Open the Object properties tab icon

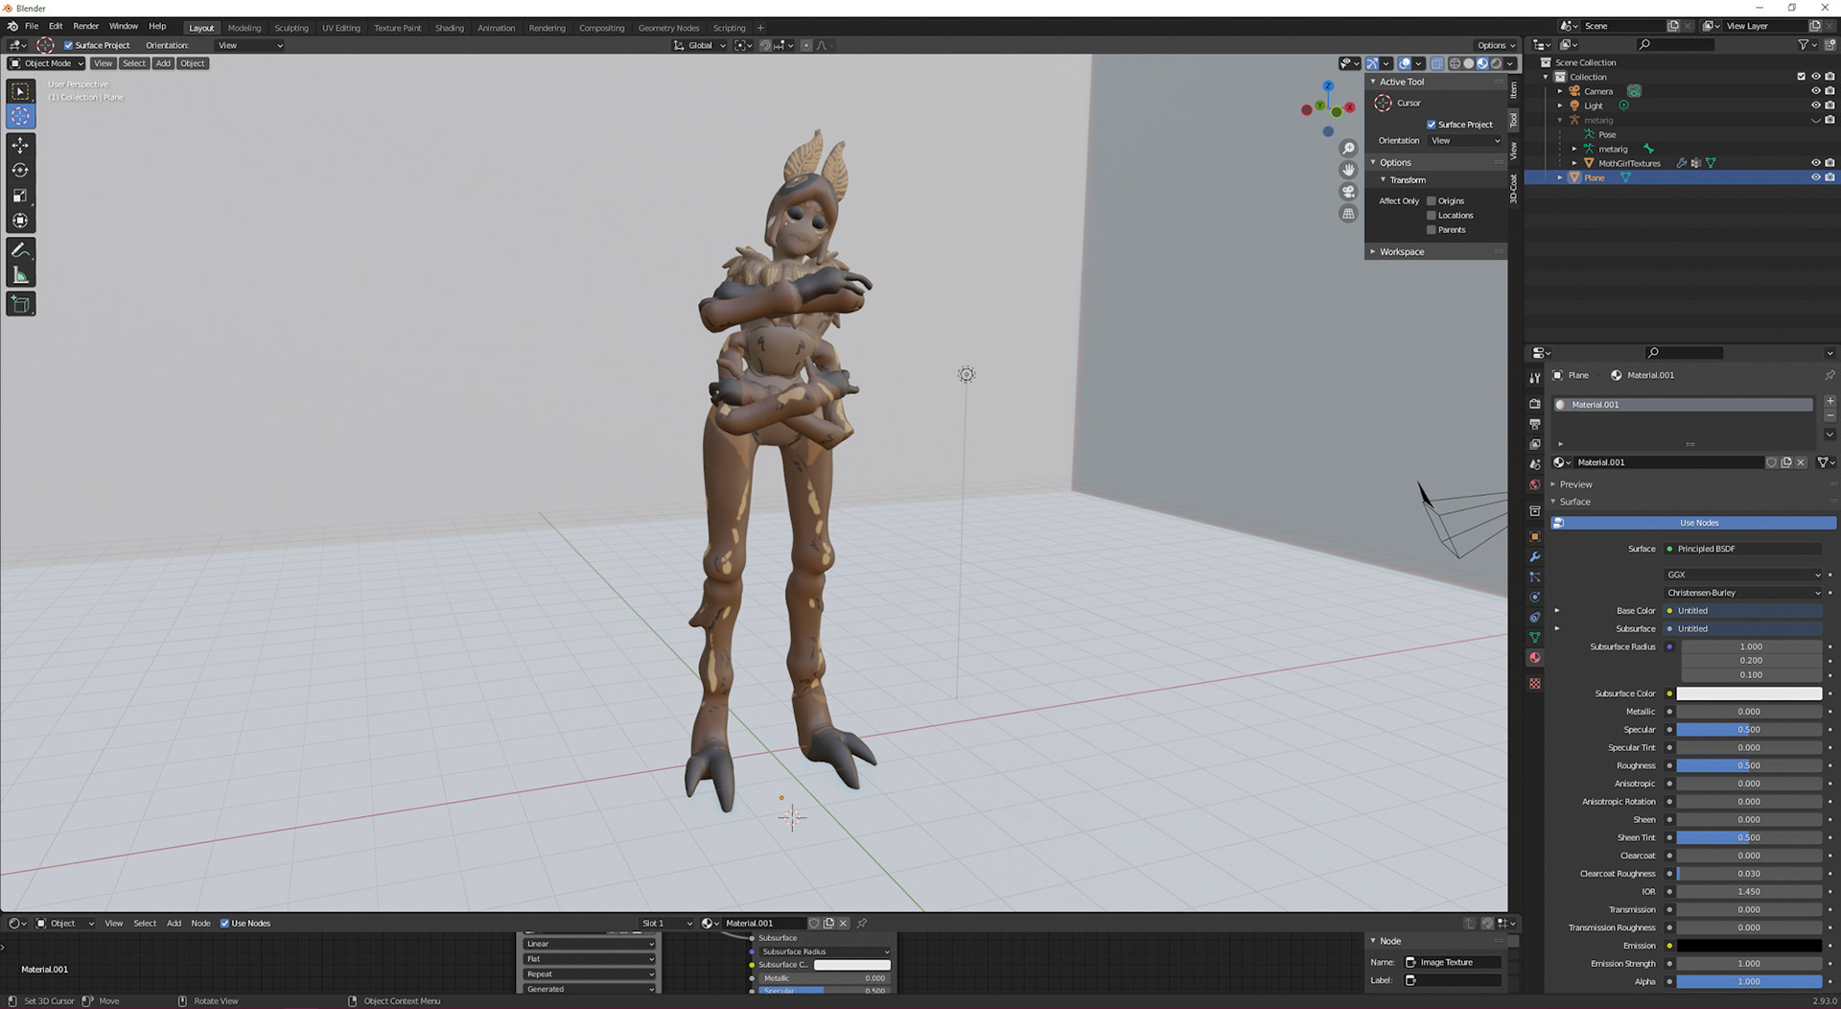coord(1534,536)
